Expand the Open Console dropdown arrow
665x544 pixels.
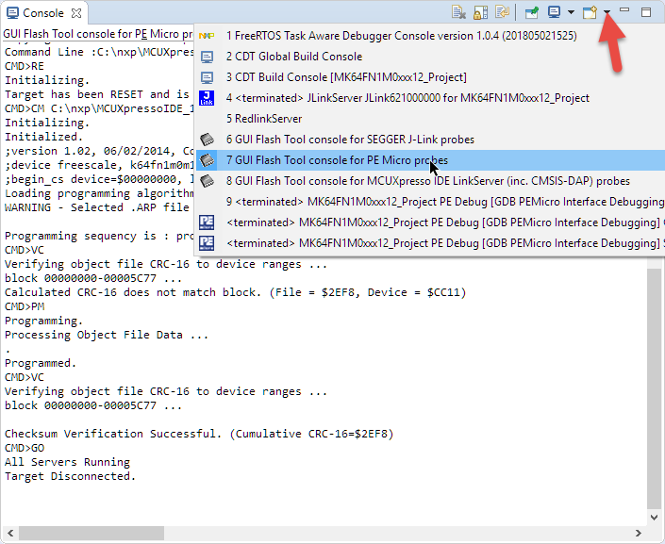coord(607,12)
